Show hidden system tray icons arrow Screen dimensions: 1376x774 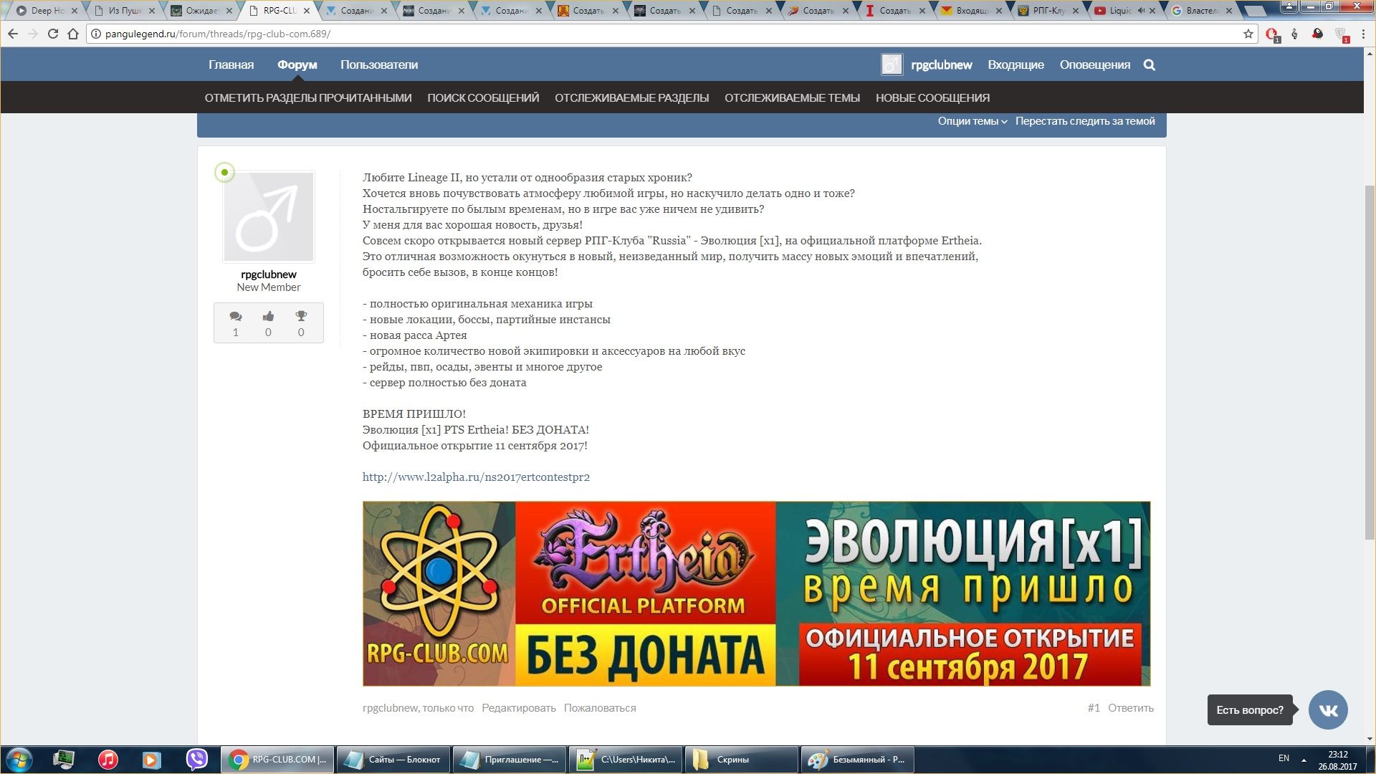point(1304,760)
